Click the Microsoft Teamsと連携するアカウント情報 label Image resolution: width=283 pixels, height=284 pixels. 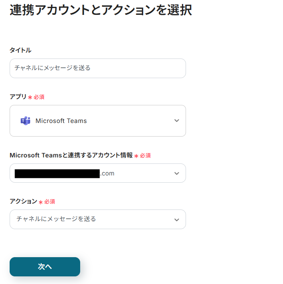point(71,155)
